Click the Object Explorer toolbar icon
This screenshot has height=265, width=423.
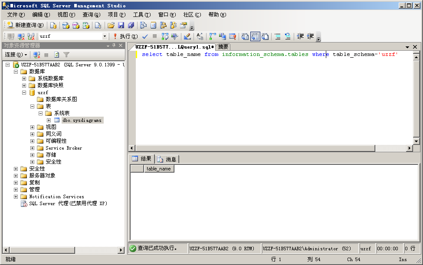tap(163, 25)
